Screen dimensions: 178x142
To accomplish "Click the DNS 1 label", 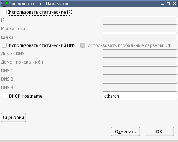I will 7,71.
